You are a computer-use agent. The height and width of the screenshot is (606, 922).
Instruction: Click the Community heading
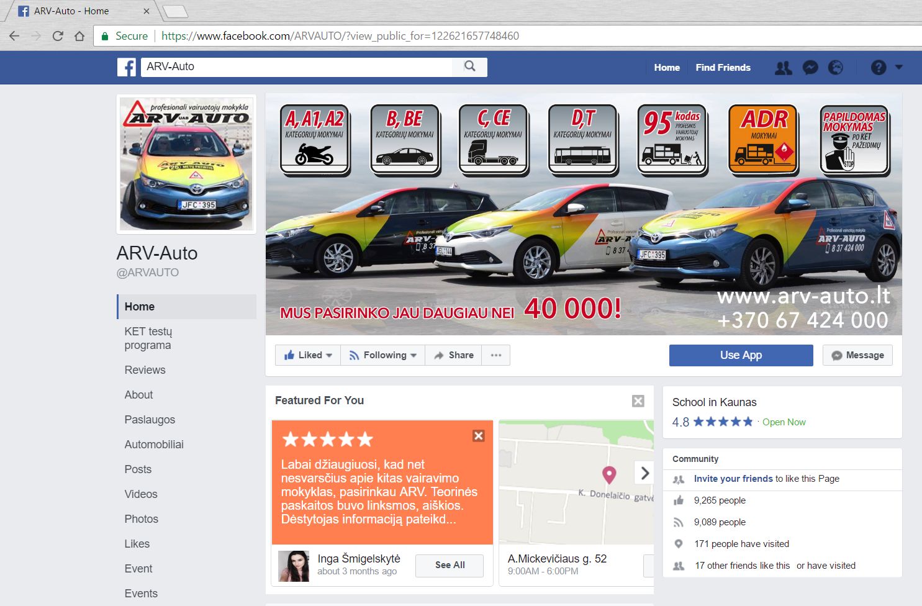pyautogui.click(x=695, y=459)
